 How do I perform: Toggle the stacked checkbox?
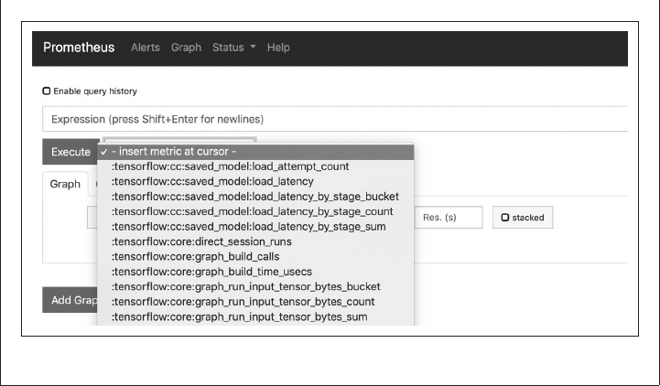[505, 218]
